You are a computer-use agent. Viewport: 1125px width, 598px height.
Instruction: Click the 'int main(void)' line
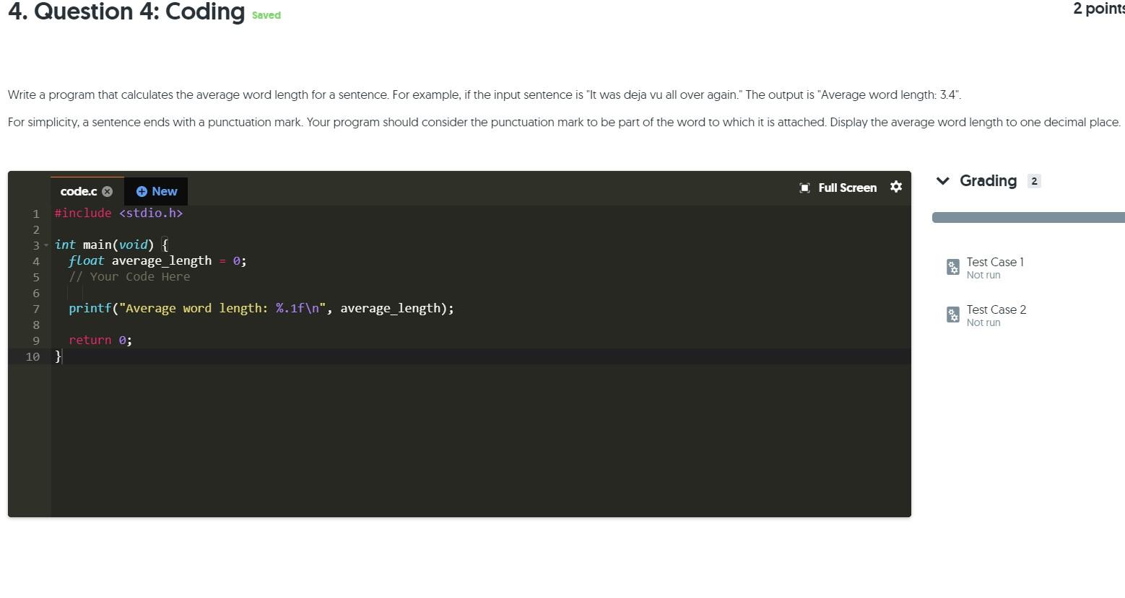[111, 245]
